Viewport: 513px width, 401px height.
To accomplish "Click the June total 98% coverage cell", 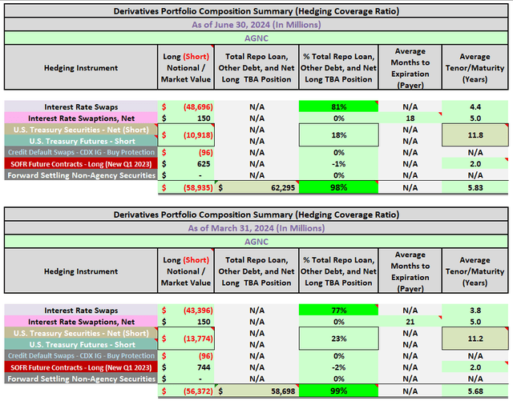I will pyautogui.click(x=338, y=187).
